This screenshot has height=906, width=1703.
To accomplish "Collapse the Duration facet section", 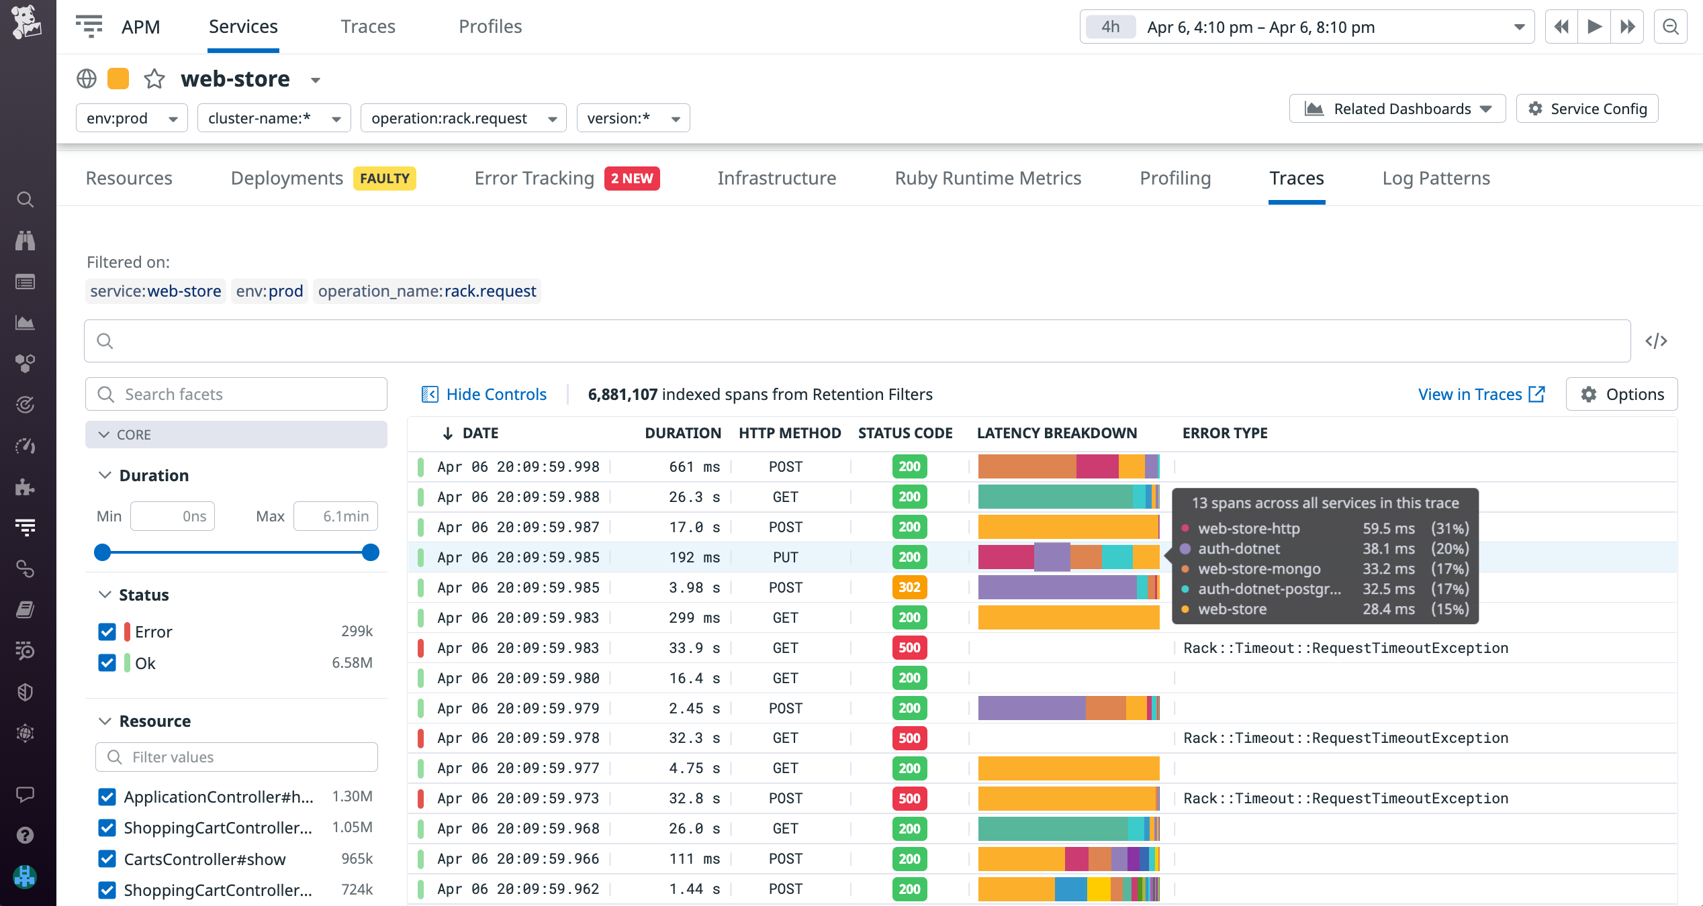I will [x=105, y=475].
